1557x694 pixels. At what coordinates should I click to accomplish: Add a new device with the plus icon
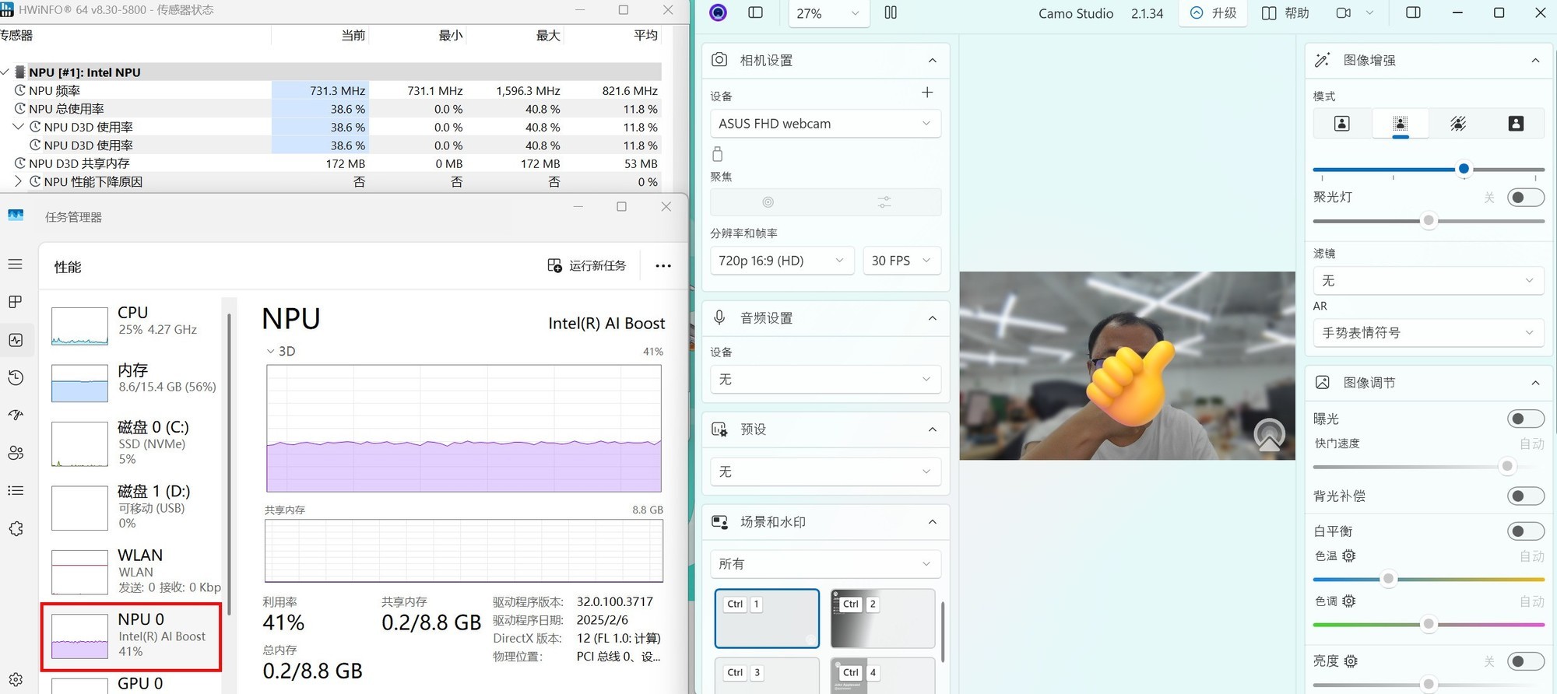[927, 93]
